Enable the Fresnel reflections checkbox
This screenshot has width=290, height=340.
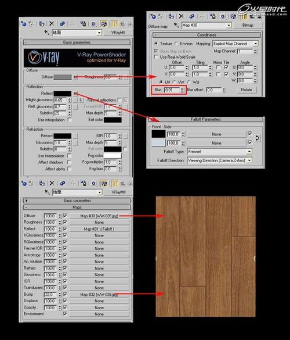click(119, 100)
